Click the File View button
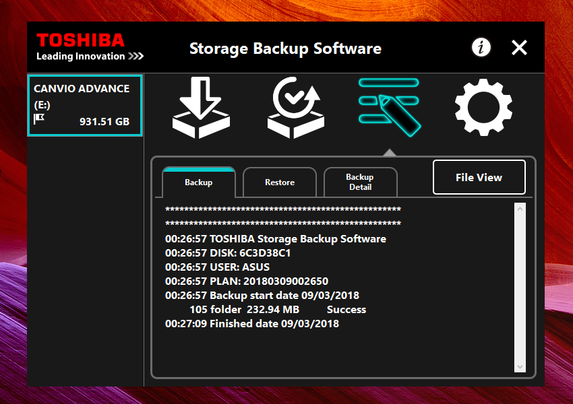This screenshot has width=573, height=404. (x=479, y=177)
